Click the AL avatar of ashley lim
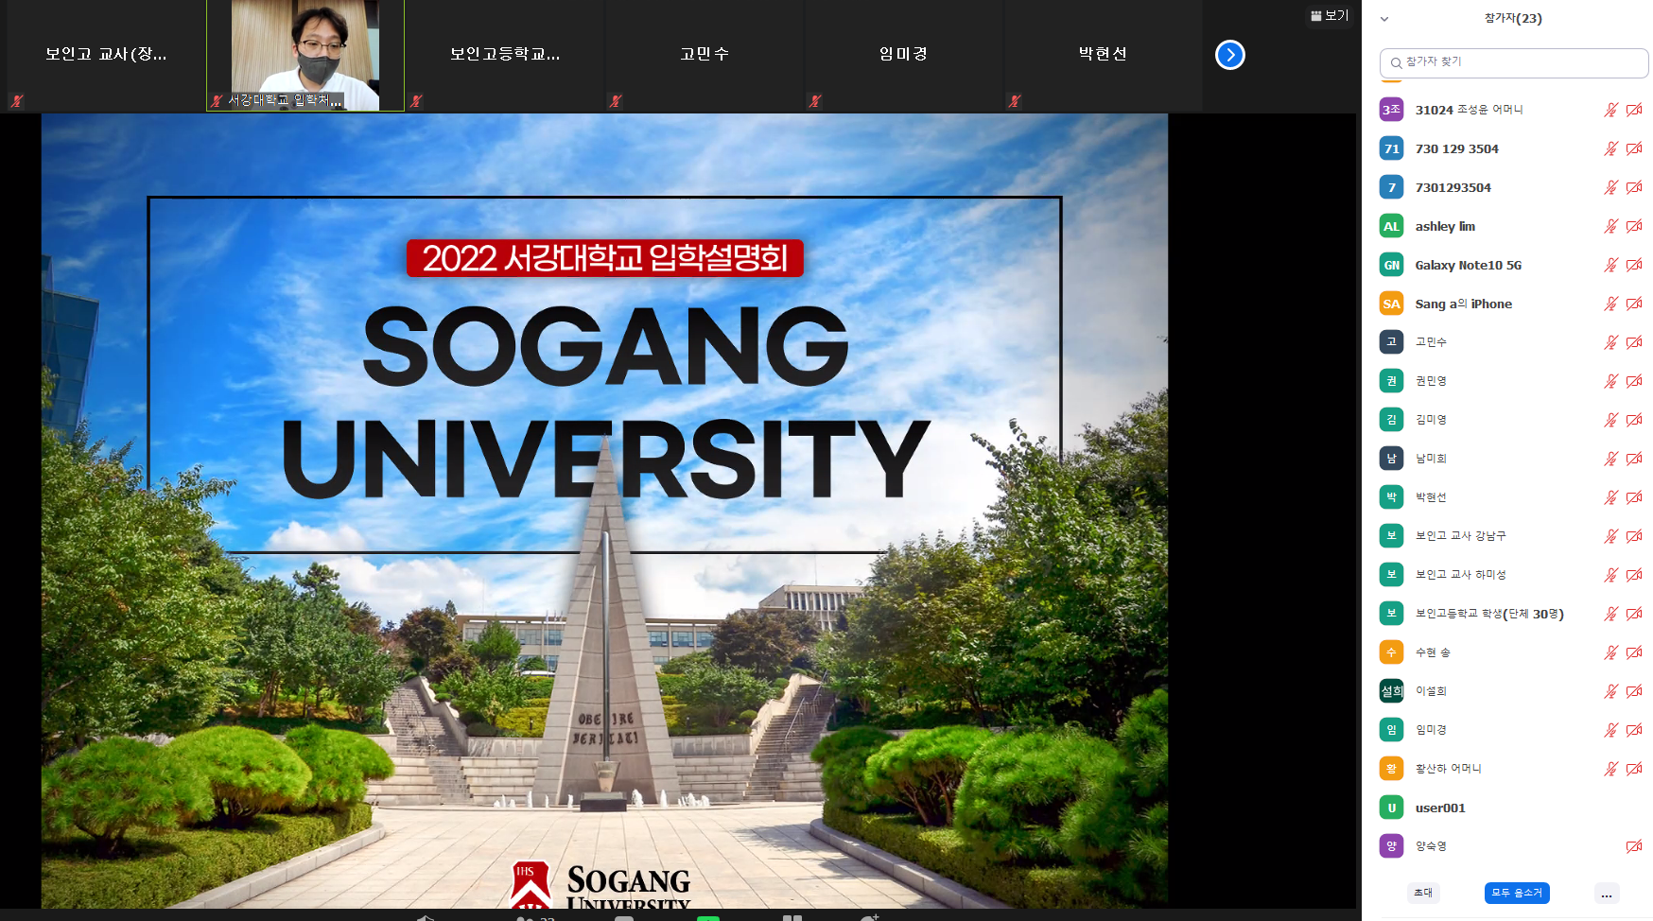This screenshot has height=921, width=1653. coord(1391,226)
